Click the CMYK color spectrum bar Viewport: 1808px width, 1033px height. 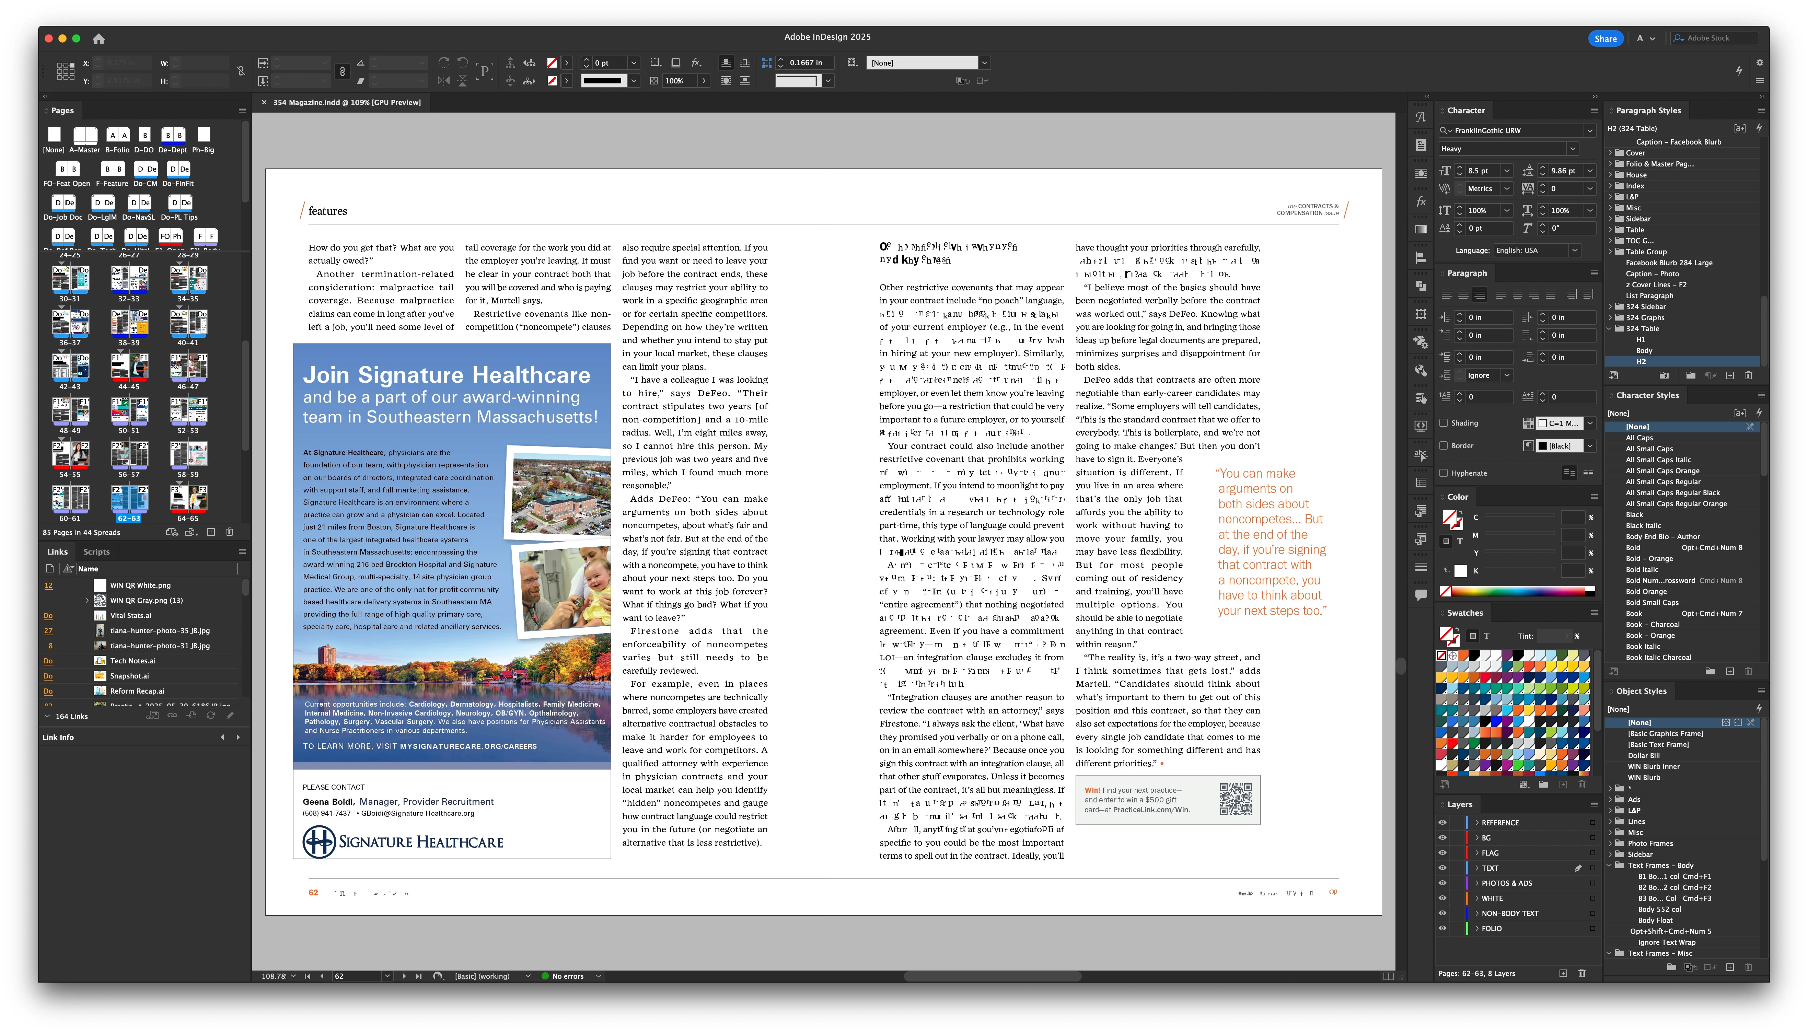[x=1519, y=591]
